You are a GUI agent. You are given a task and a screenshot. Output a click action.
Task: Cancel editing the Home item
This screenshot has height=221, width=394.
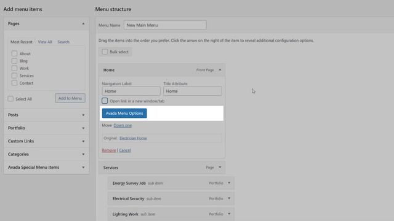125,150
